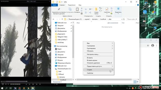Open the Файл ribbon tab
The height and width of the screenshot is (90, 161).
pos(55,5)
